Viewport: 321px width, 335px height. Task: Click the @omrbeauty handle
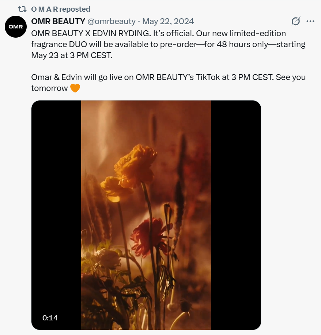point(112,21)
